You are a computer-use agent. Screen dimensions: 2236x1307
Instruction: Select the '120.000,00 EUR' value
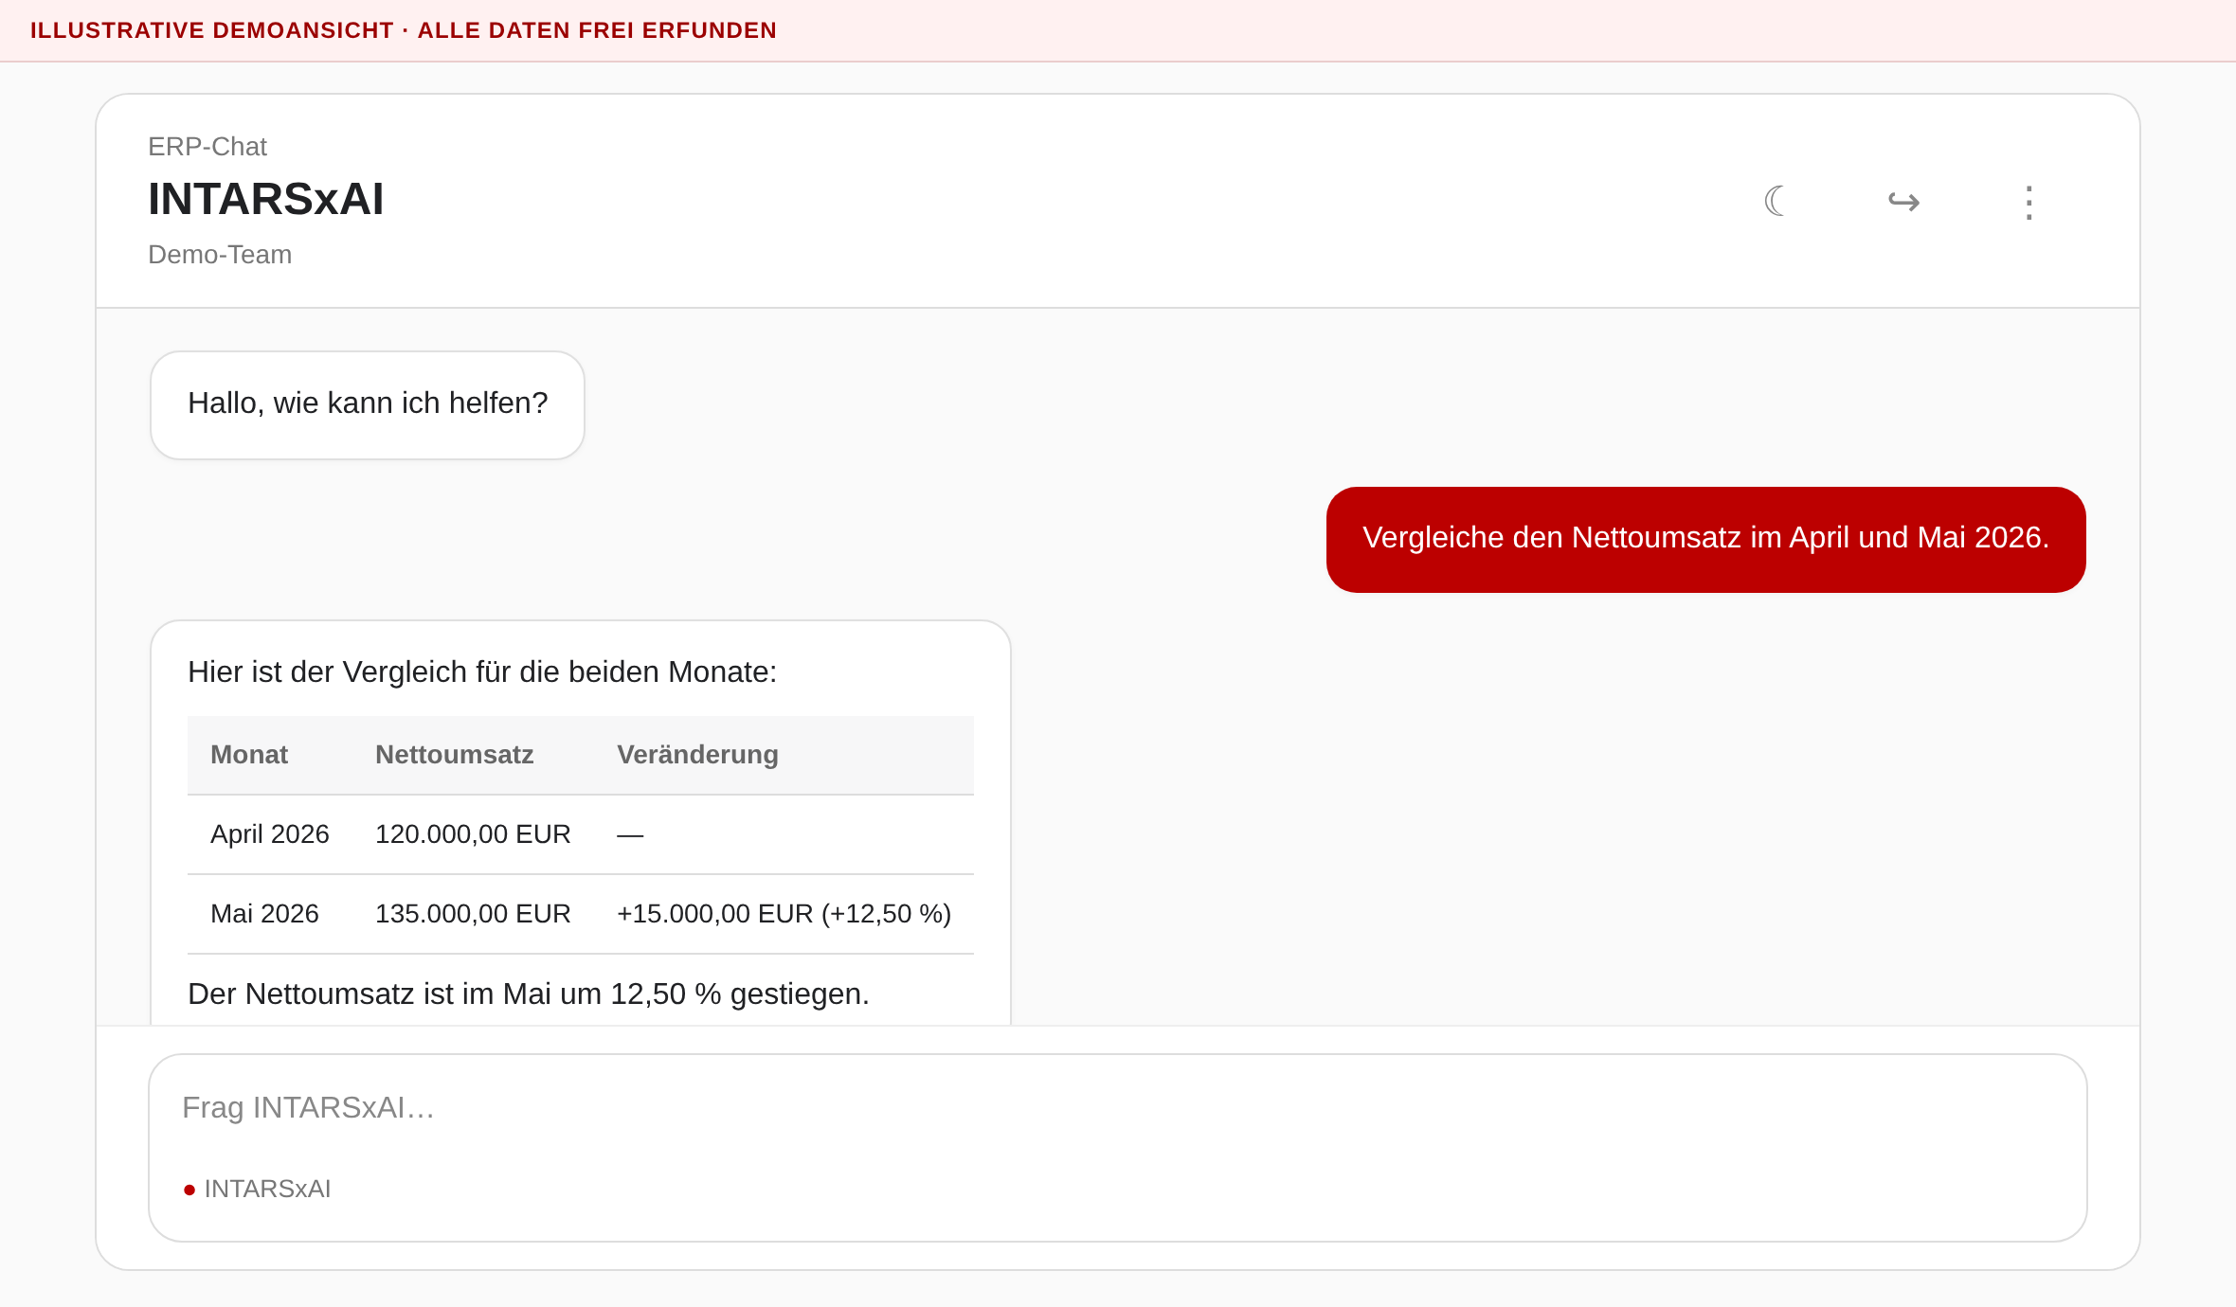click(x=473, y=834)
